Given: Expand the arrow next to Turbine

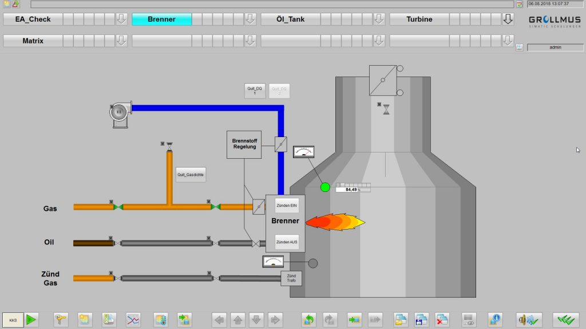Looking at the screenshot, I should (x=508, y=19).
